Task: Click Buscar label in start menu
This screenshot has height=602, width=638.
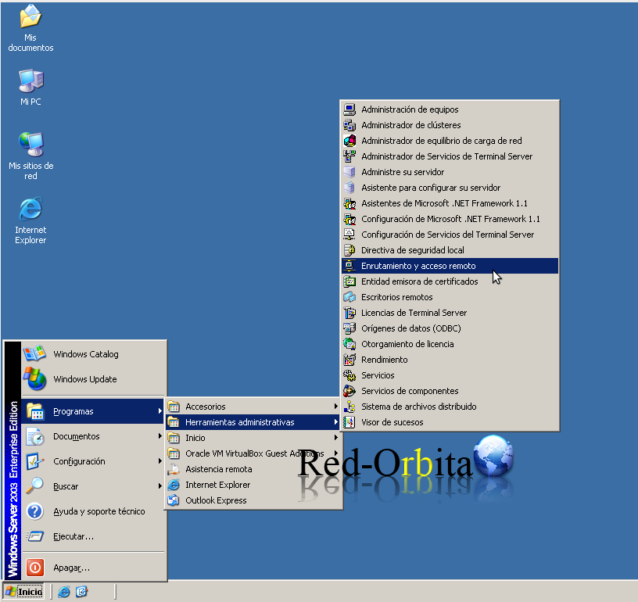Action: (66, 486)
